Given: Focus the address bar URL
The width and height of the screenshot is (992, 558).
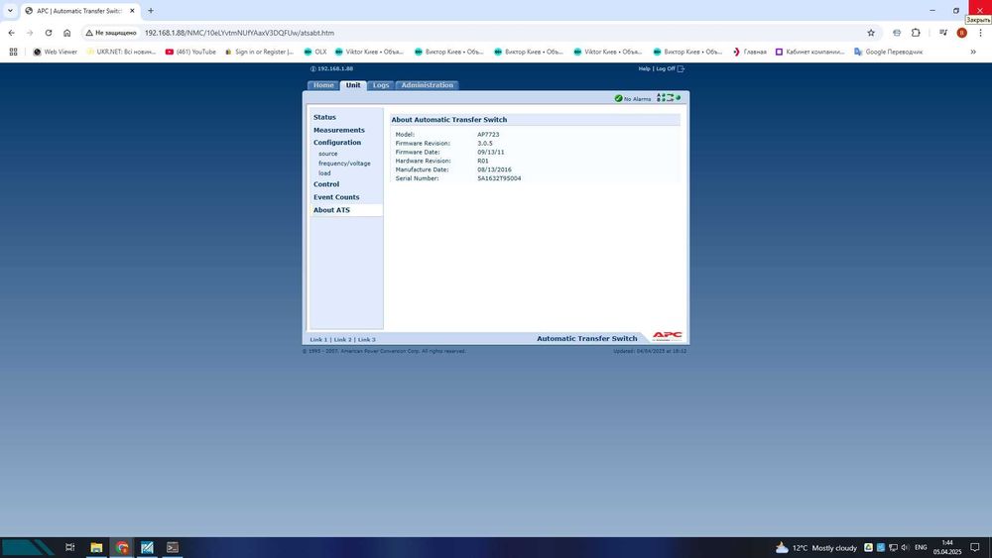Looking at the screenshot, I should click(239, 33).
